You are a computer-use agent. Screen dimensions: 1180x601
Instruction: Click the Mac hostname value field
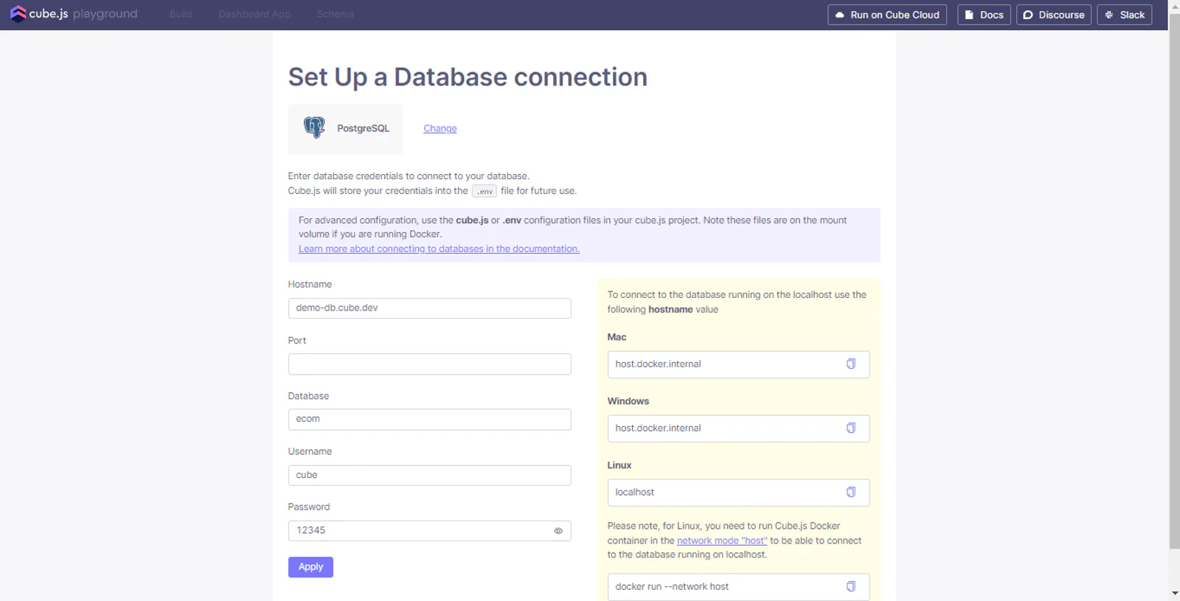tap(738, 364)
